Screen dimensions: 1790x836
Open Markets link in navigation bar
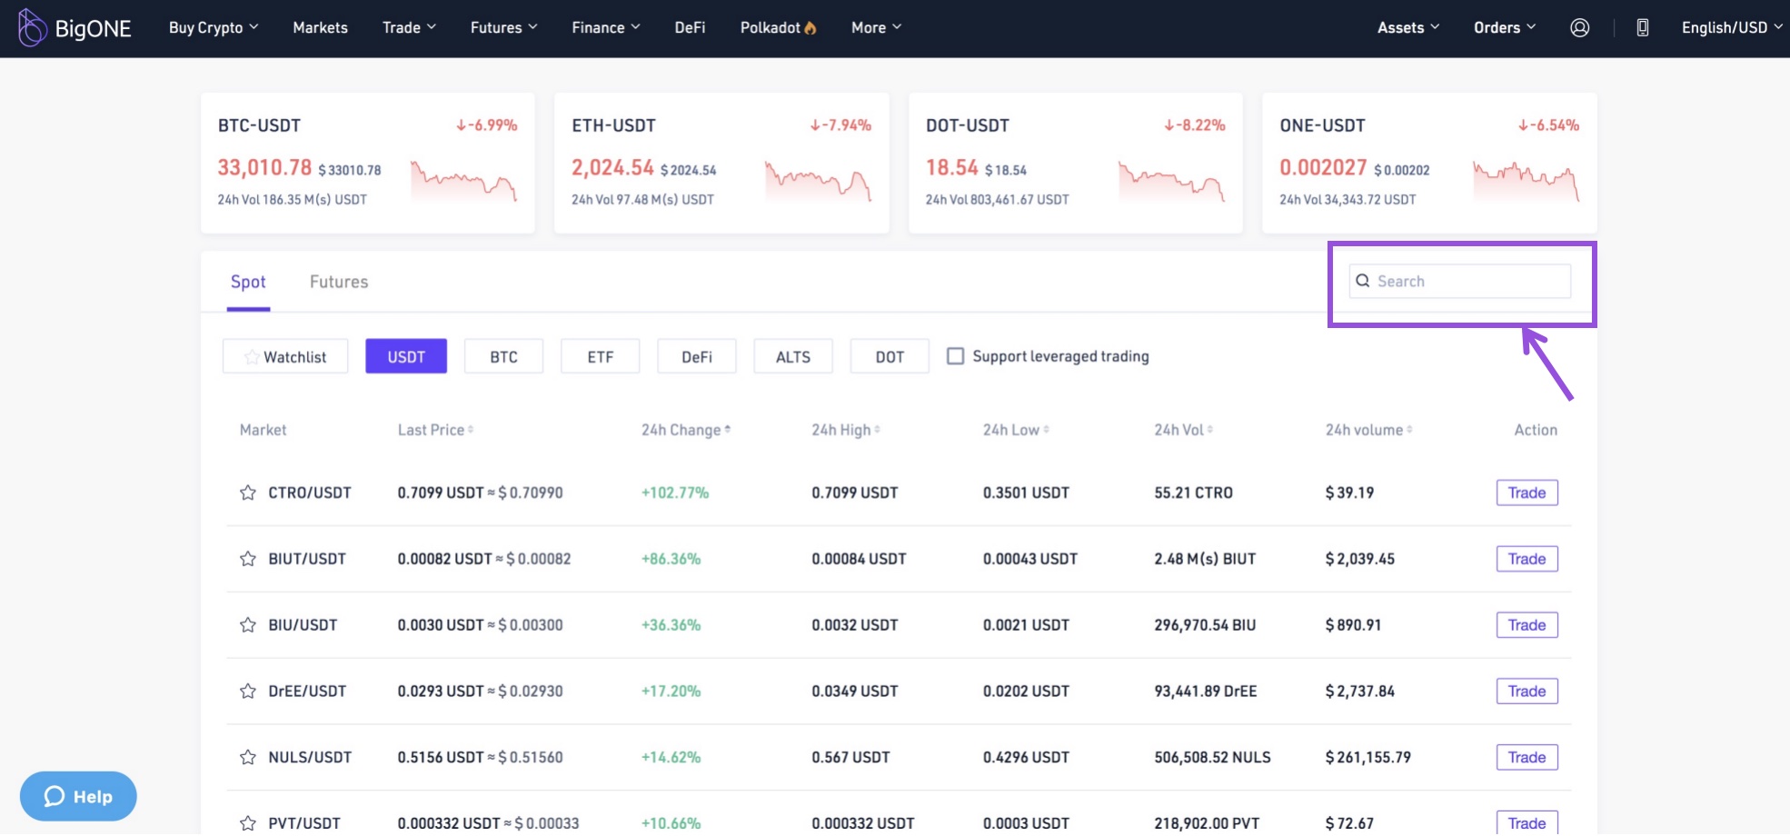(320, 28)
